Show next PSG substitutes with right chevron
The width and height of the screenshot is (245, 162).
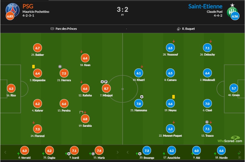point(118,152)
